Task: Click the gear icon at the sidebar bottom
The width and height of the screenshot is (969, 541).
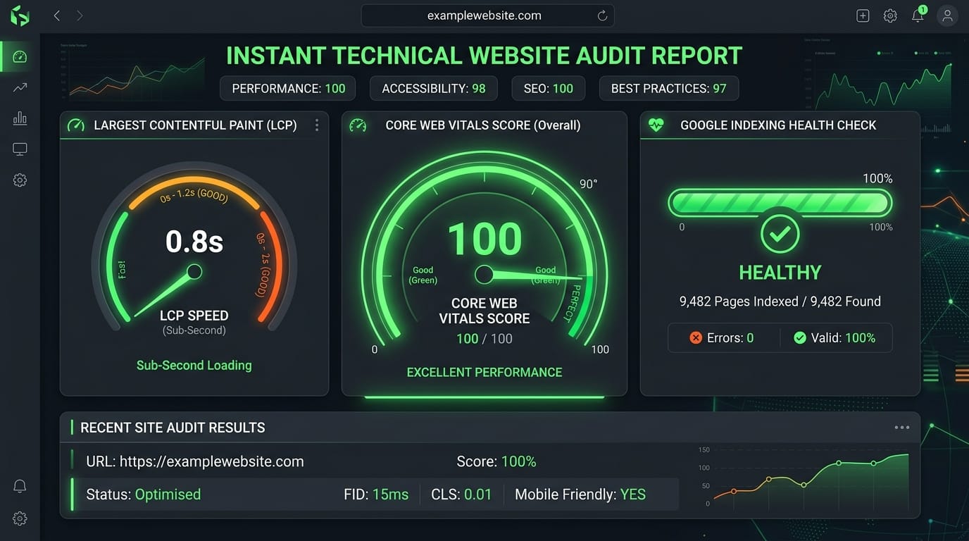Action: pos(20,518)
